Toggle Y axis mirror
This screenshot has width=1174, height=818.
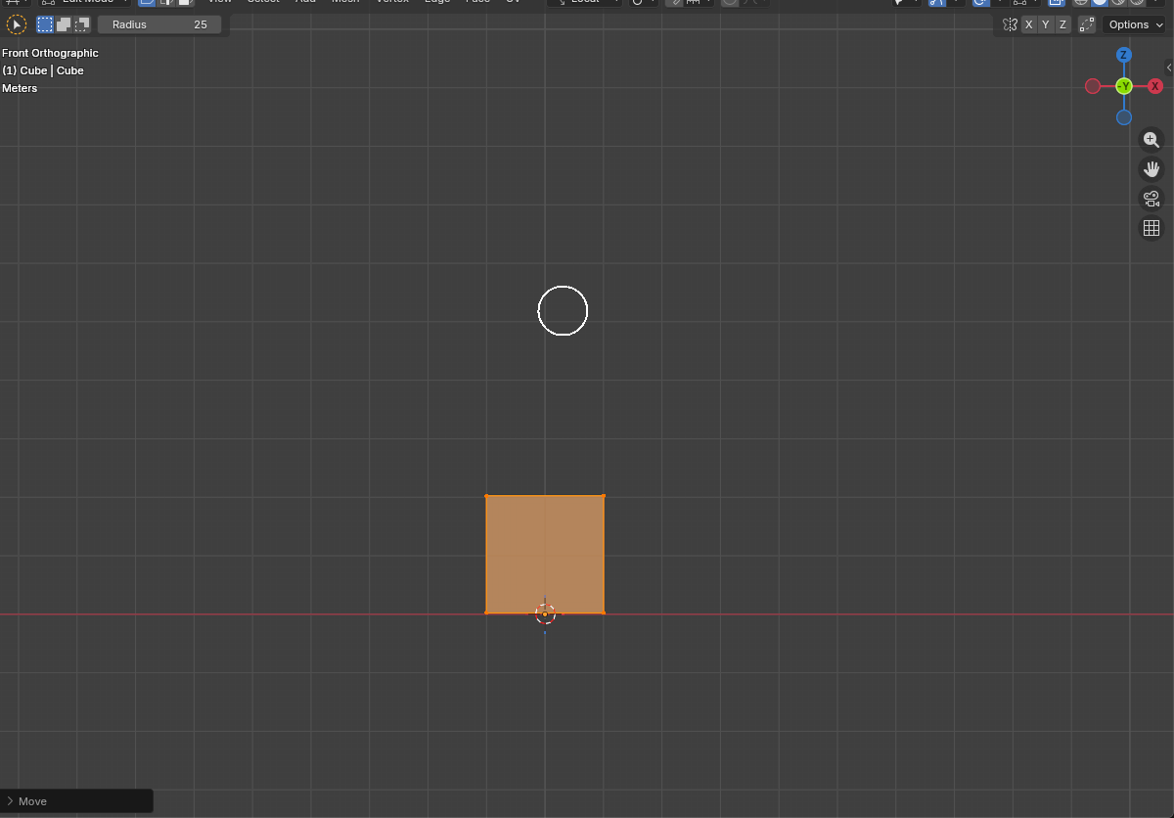[1046, 24]
